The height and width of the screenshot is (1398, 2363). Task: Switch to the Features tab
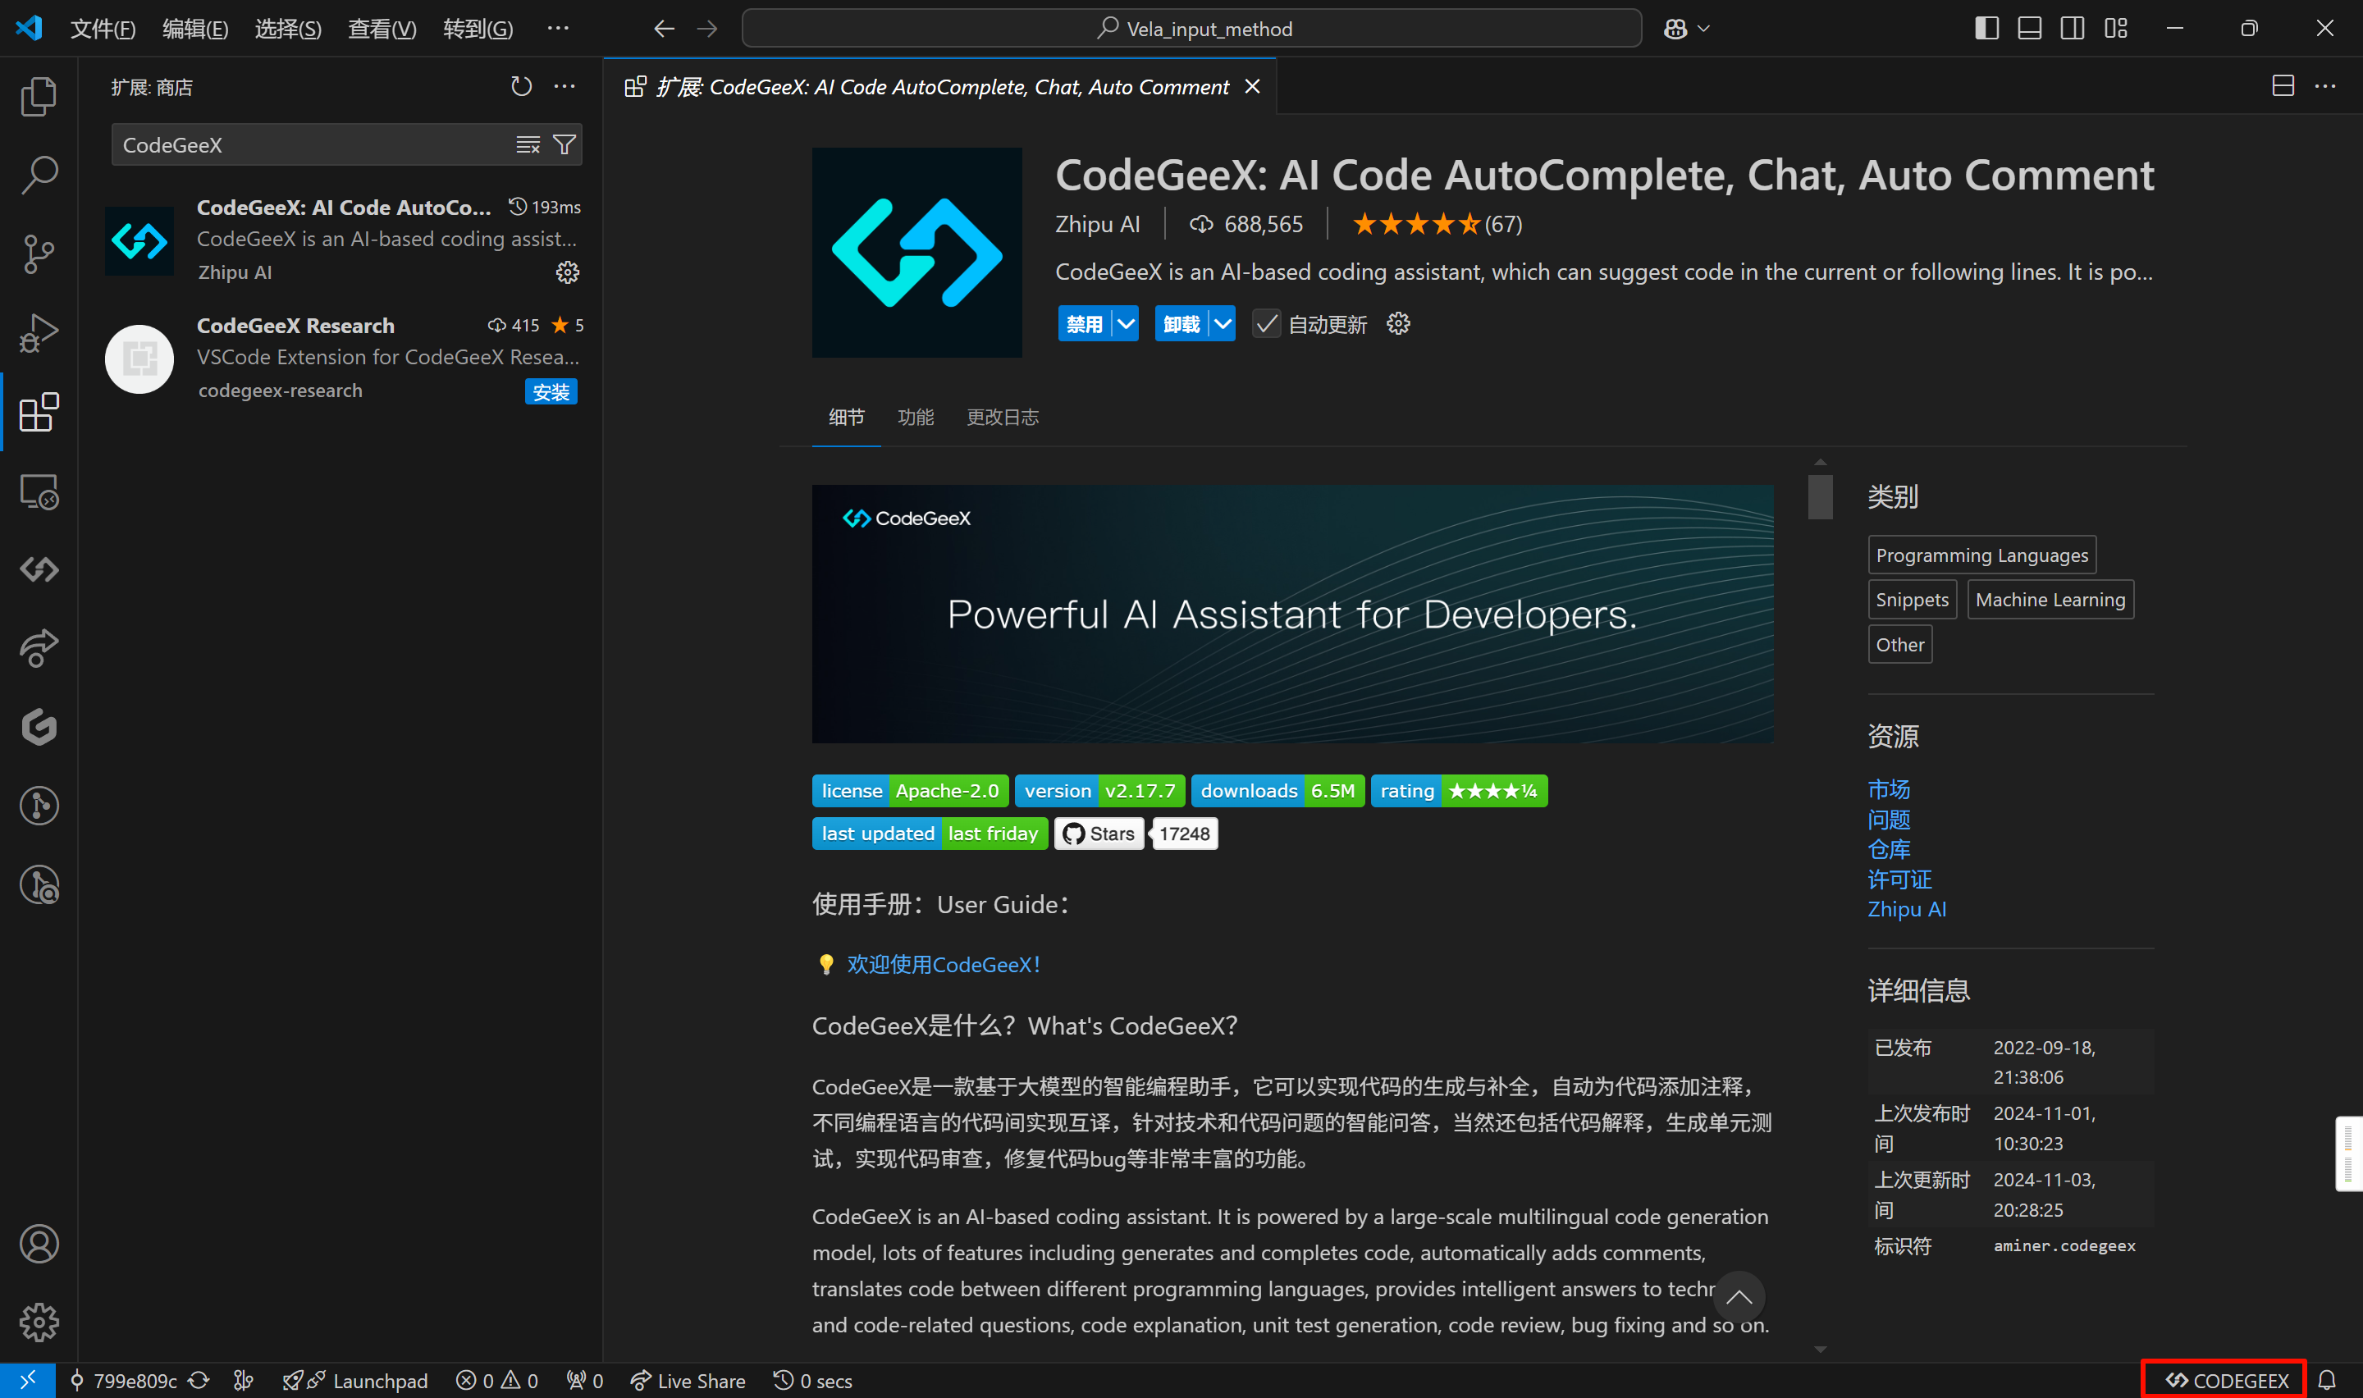pyautogui.click(x=916, y=417)
